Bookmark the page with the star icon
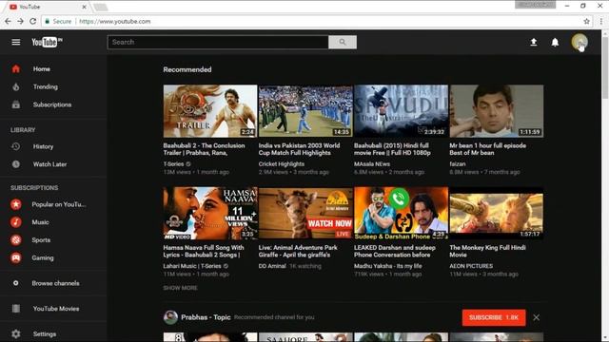This screenshot has height=342, width=609. [x=587, y=21]
